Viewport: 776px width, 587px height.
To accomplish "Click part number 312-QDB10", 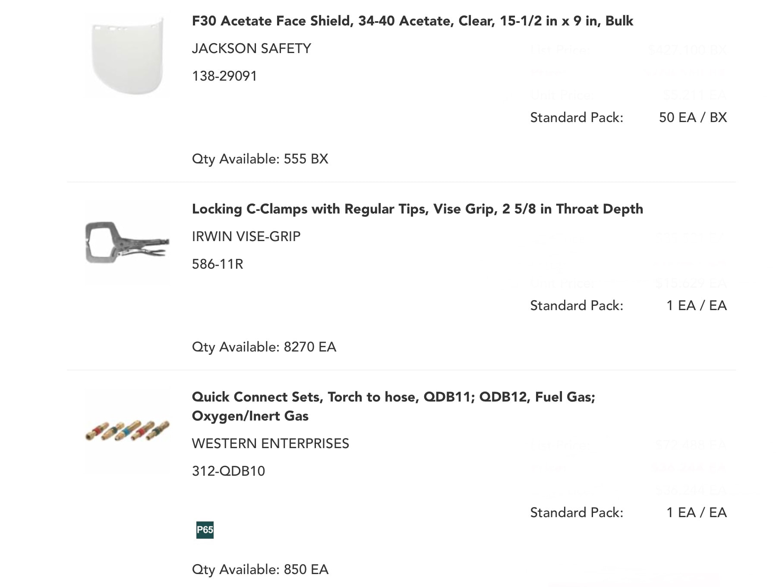I will tap(228, 471).
